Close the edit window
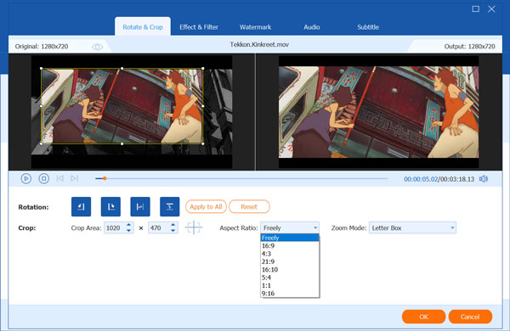 tap(491, 9)
